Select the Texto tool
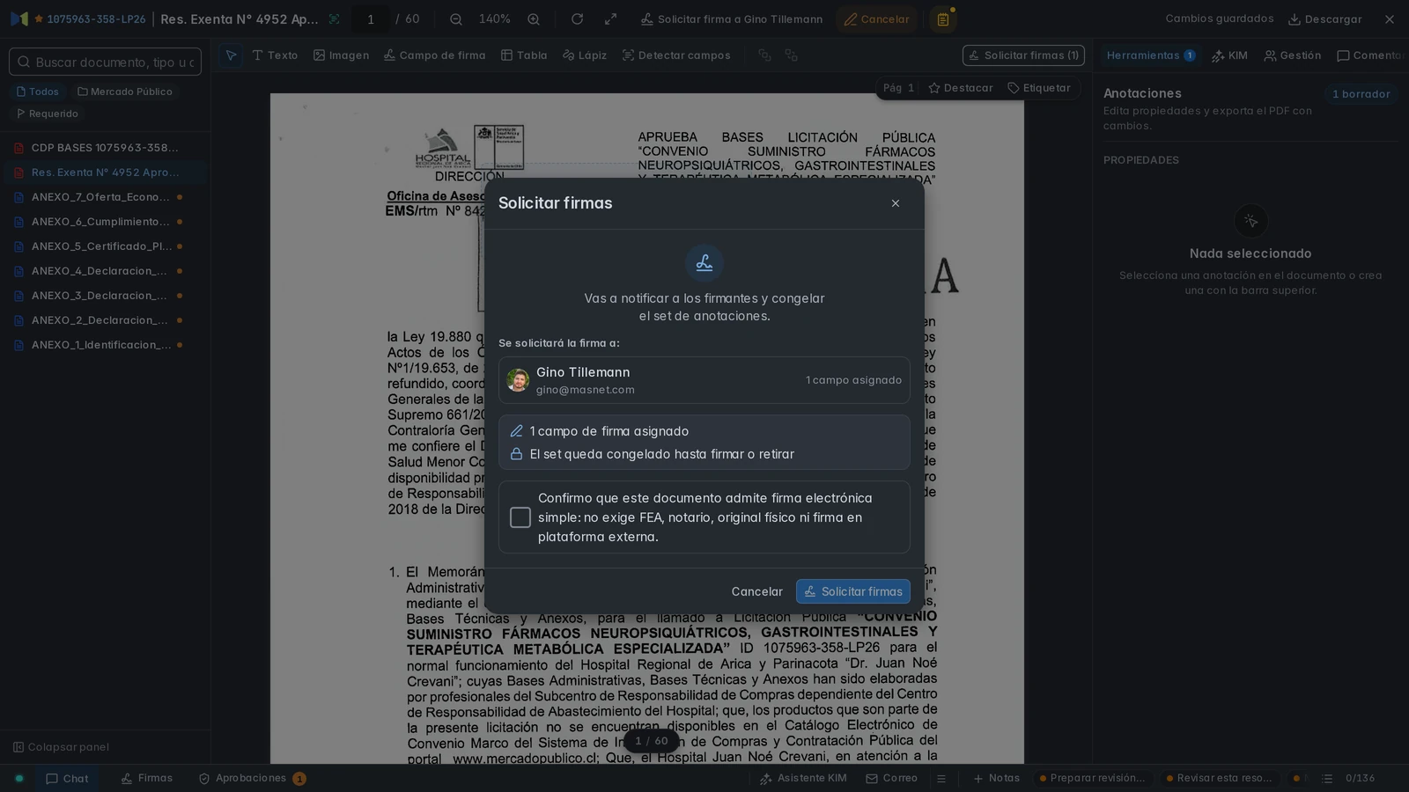 (x=275, y=55)
